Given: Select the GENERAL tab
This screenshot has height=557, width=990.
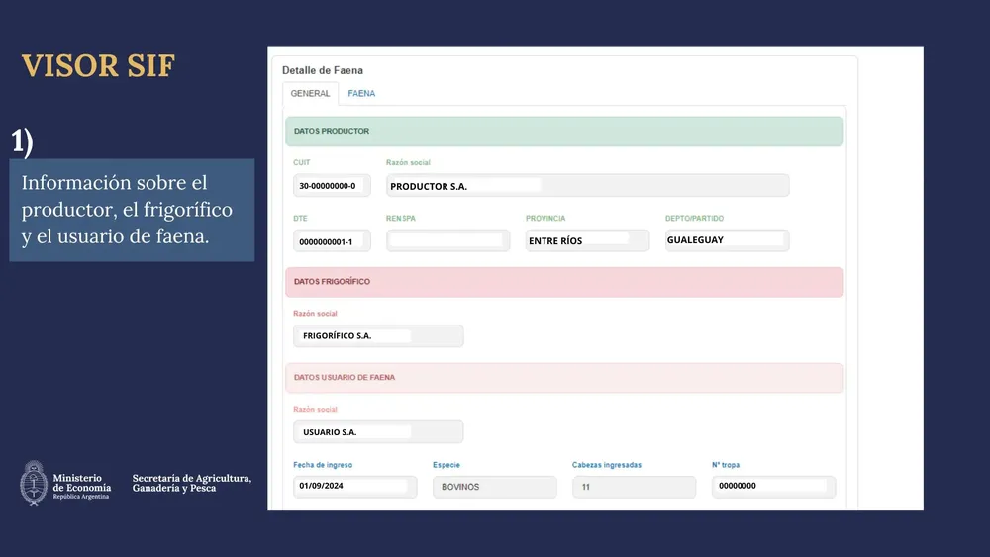Looking at the screenshot, I should [x=310, y=94].
